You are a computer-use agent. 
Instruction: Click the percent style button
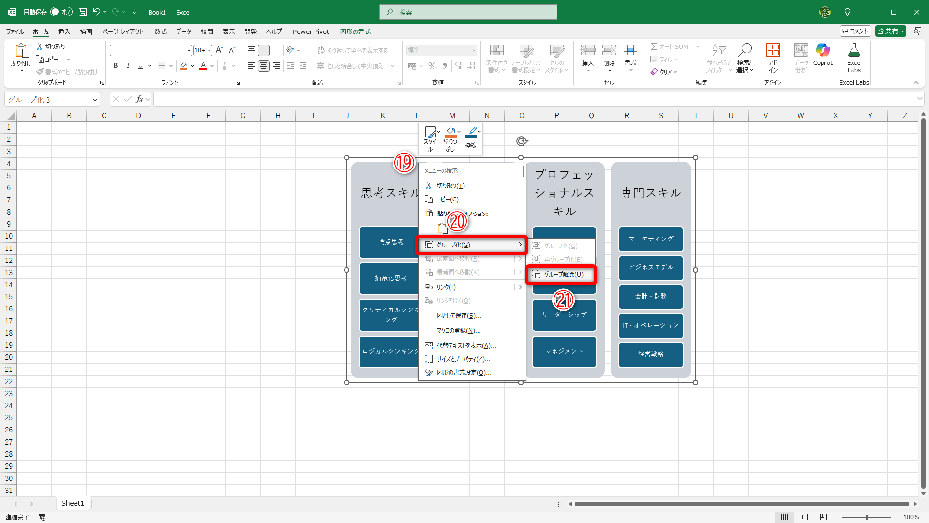[x=432, y=66]
